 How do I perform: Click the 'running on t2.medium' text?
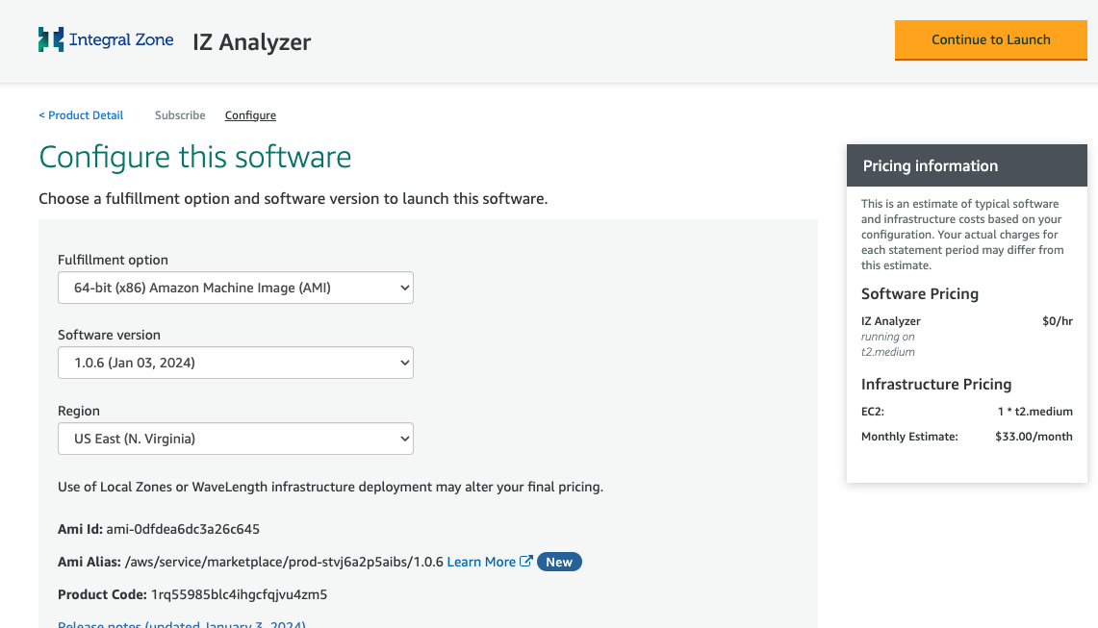tap(888, 344)
